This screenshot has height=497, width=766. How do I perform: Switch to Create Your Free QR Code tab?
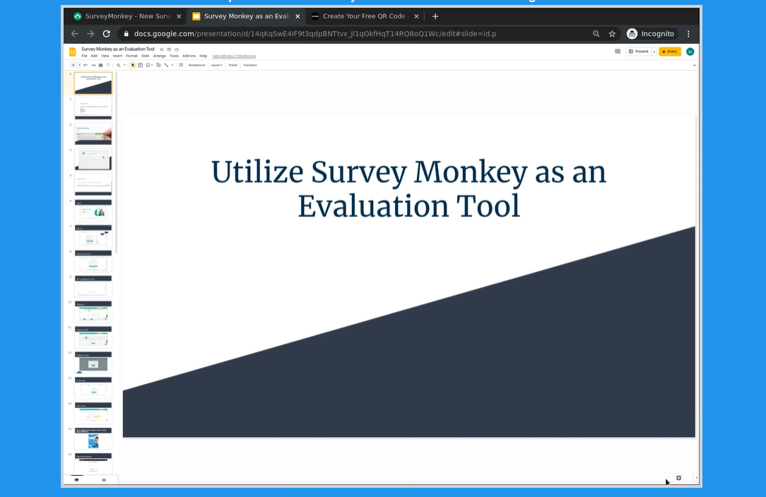pos(363,16)
